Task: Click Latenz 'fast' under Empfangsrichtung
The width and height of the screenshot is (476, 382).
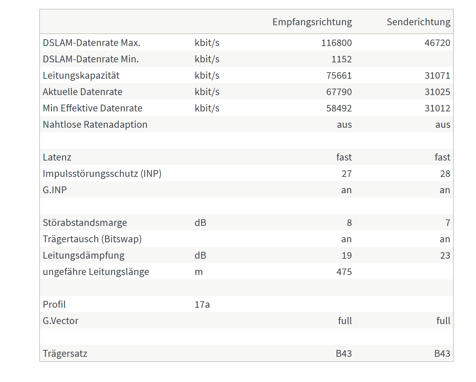Action: coord(344,157)
